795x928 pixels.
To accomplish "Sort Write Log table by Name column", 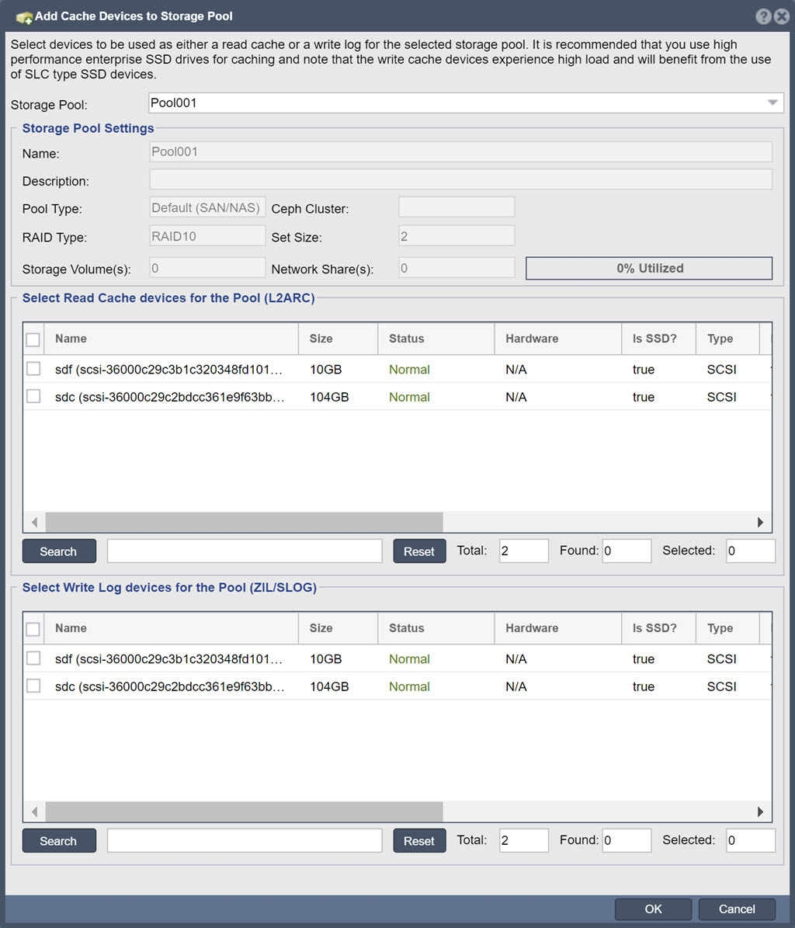I will tap(172, 628).
